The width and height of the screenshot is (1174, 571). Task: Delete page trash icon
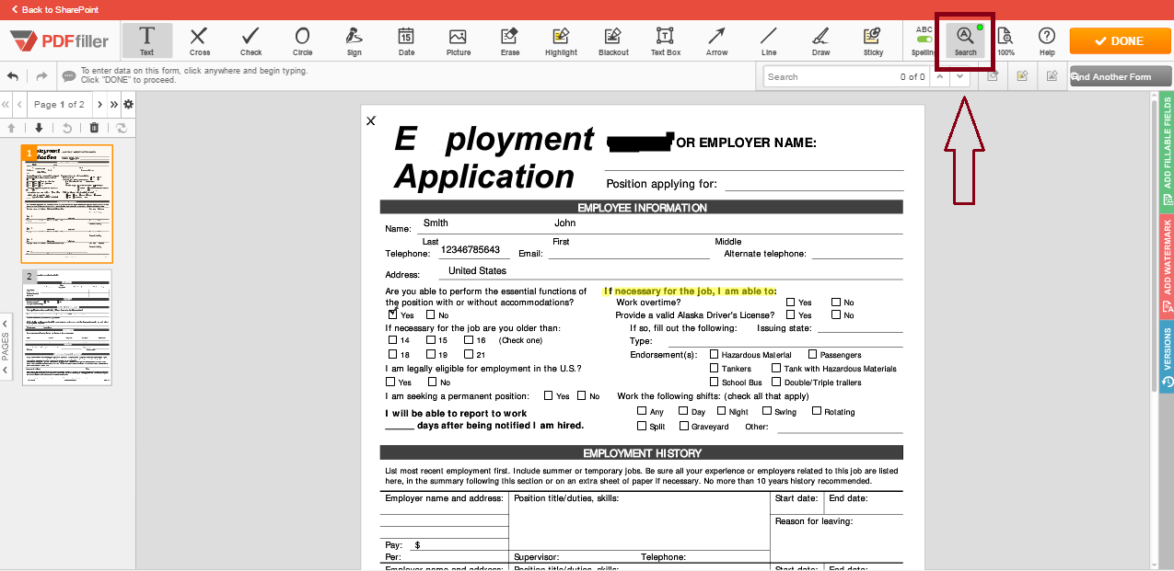click(94, 128)
